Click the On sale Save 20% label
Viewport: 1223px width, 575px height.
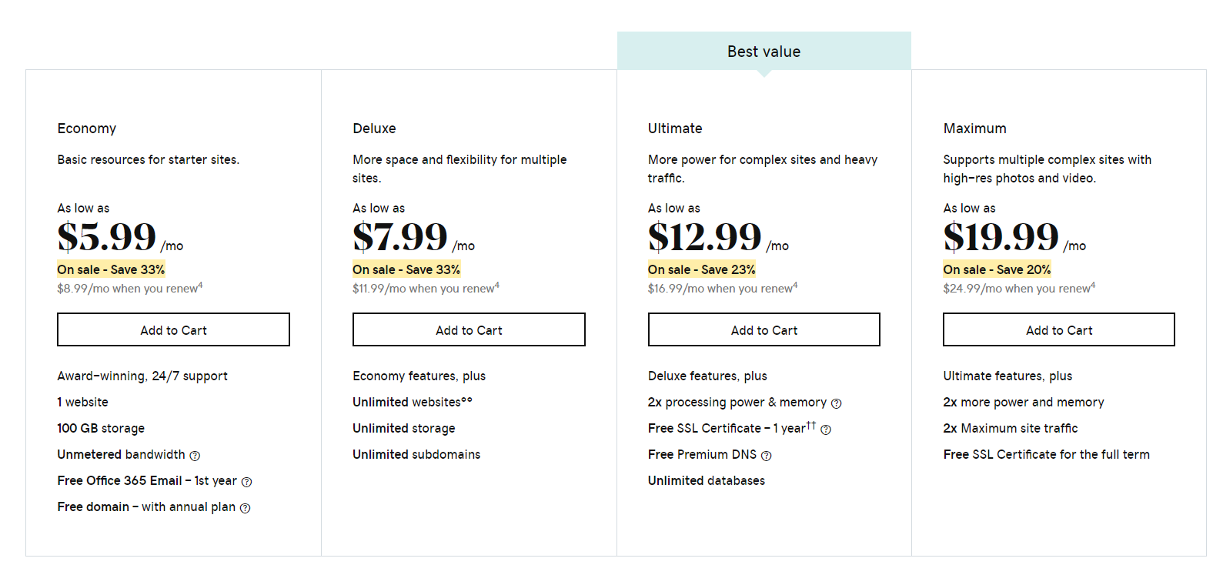click(997, 269)
